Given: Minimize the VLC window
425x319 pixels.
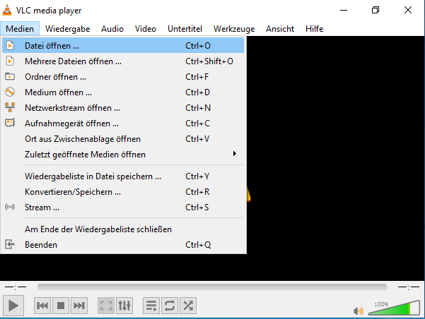Looking at the screenshot, I should tap(344, 10).
